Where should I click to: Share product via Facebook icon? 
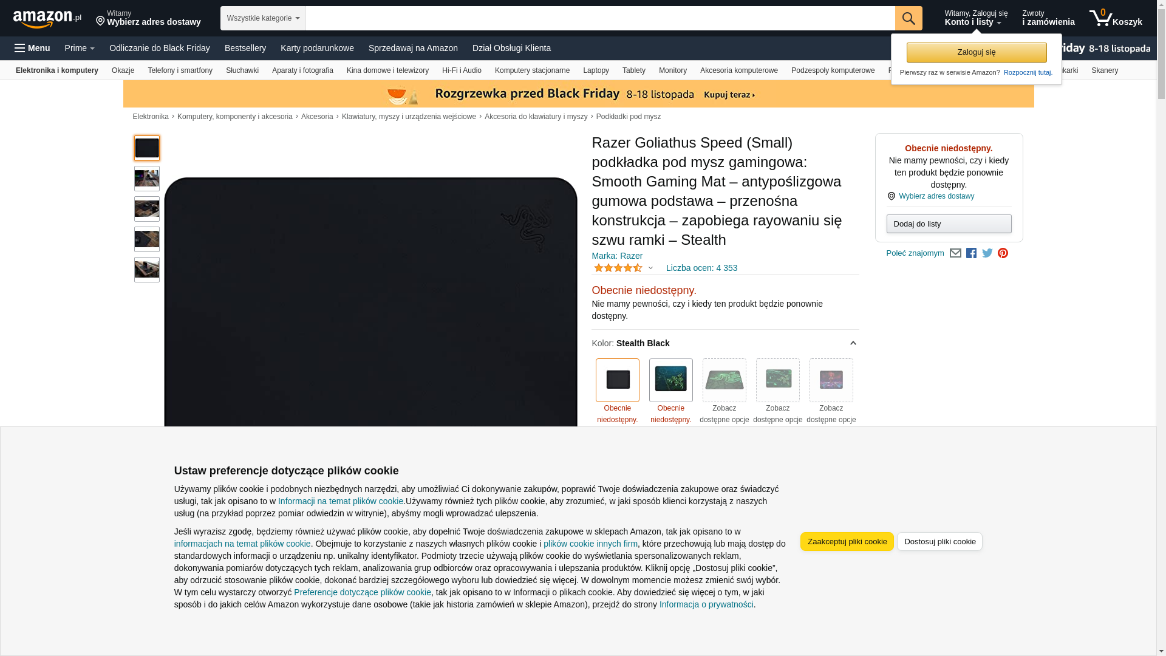tap(971, 253)
